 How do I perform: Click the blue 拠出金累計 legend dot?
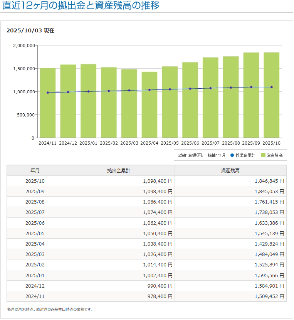click(232, 155)
